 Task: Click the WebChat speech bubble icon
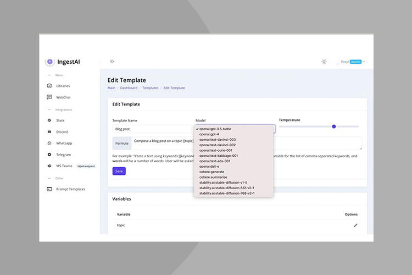tap(49, 97)
